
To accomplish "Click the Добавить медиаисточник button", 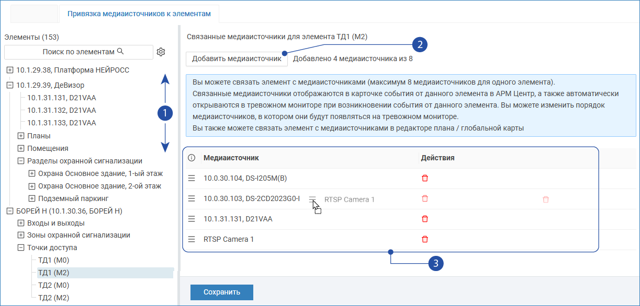I will (237, 58).
